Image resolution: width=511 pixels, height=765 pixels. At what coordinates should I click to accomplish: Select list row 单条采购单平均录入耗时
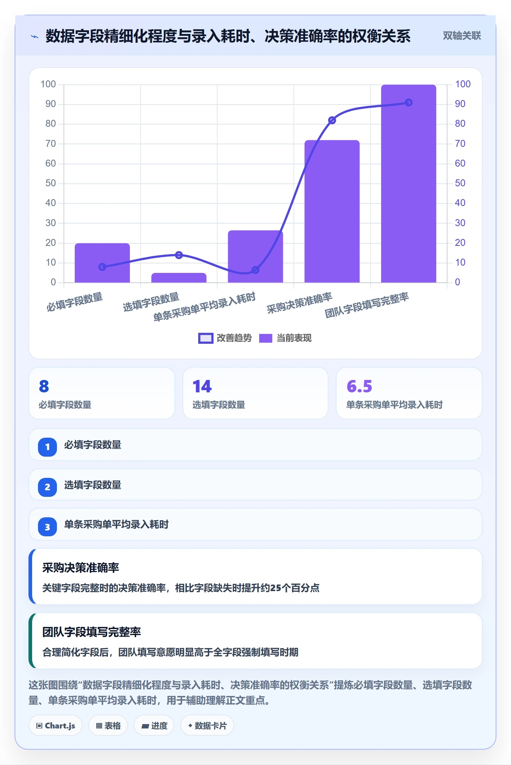point(255,525)
